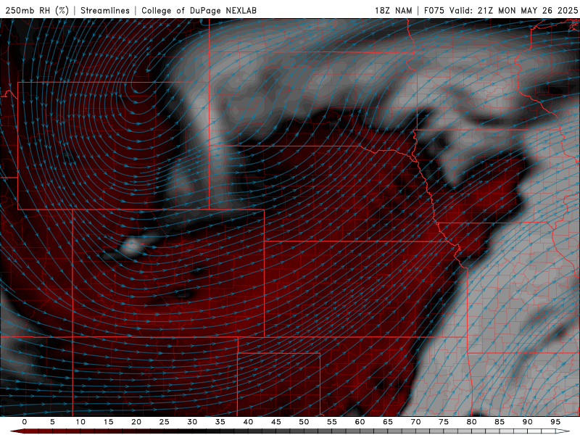Click the colorbar label '40'
Image resolution: width=580 pixels, height=435 pixels.
(x=248, y=422)
